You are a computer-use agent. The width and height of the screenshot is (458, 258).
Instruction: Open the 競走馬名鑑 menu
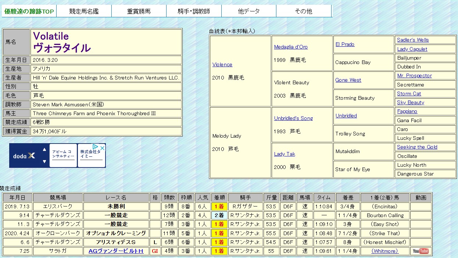(84, 11)
